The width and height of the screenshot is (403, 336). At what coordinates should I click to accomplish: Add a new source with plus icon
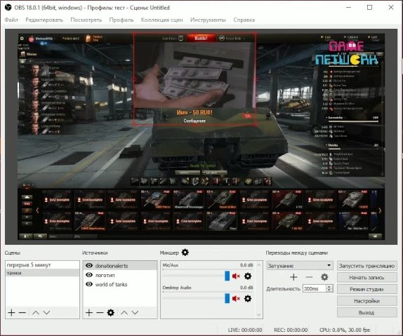click(89, 313)
